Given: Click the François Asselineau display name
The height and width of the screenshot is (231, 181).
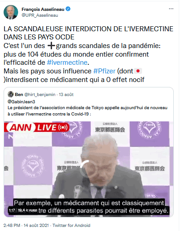Looking at the screenshot, I should (43, 10).
